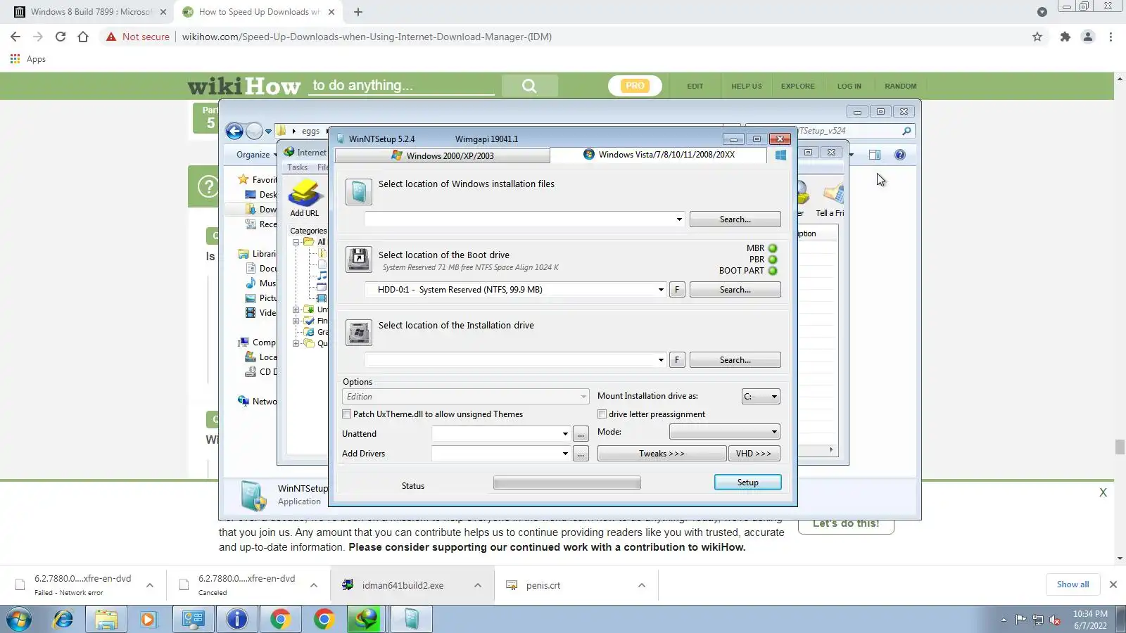1126x633 pixels.
Task: Click the Explorer forward arrow button
Action: (254, 131)
